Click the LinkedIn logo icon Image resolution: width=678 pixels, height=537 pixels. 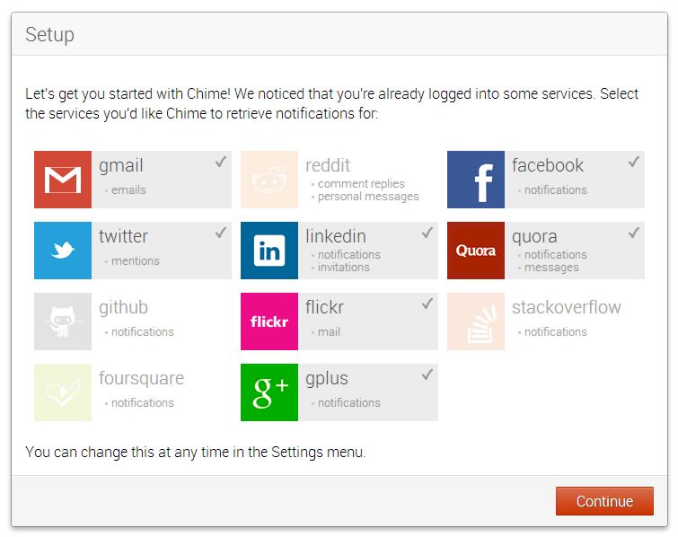(x=269, y=251)
